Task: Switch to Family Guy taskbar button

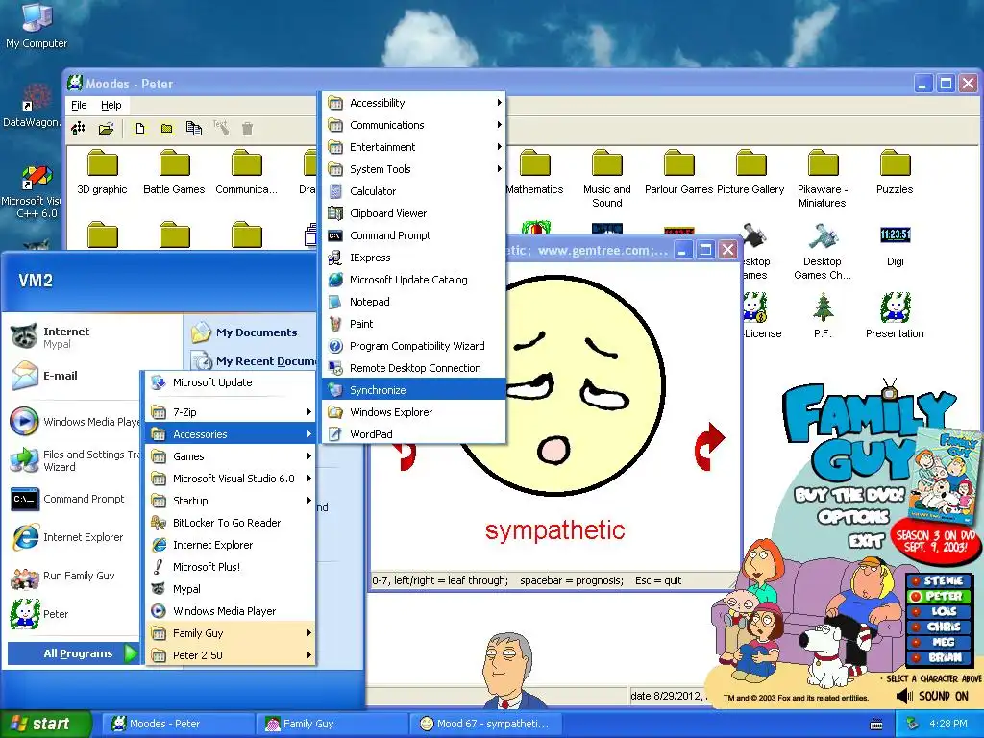Action: pos(331,725)
